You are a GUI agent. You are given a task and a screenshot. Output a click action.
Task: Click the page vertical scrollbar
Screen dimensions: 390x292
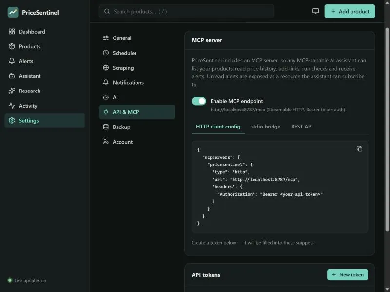point(387,129)
